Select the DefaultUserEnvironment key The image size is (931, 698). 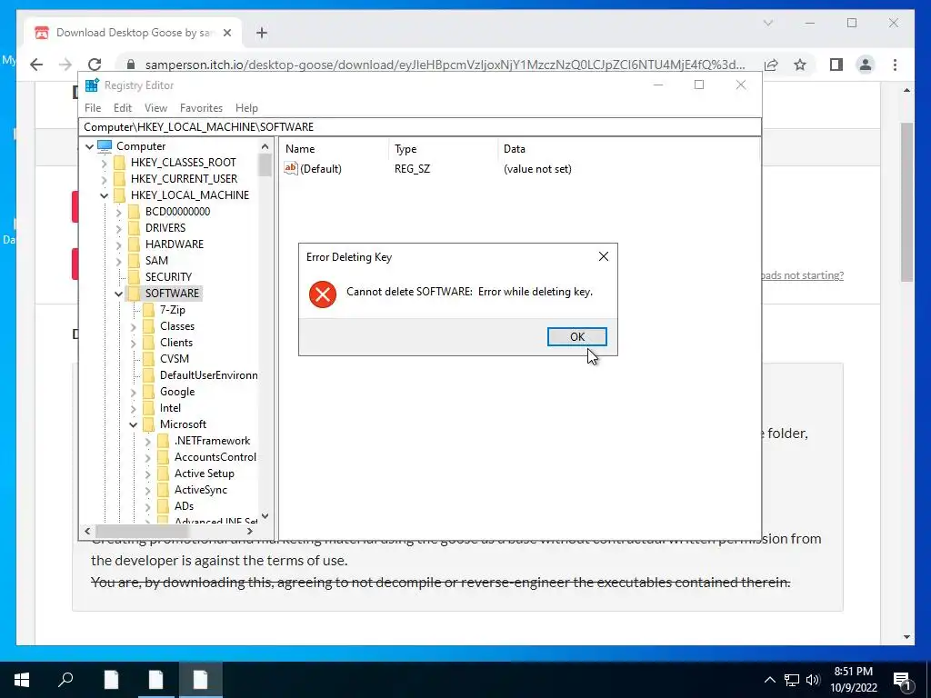point(208,375)
